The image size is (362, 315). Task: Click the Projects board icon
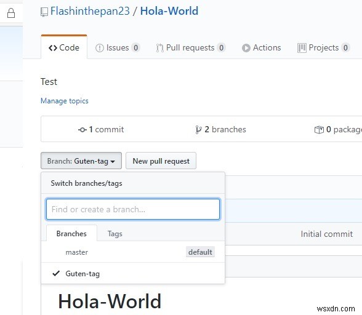302,48
